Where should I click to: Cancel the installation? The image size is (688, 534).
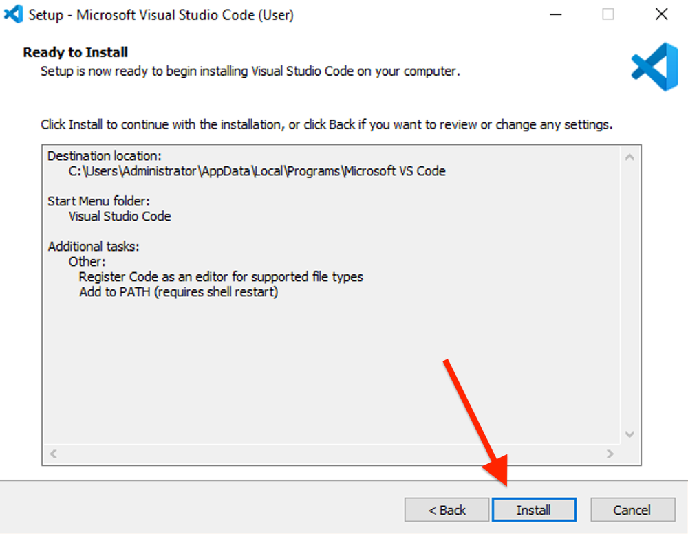click(x=632, y=510)
